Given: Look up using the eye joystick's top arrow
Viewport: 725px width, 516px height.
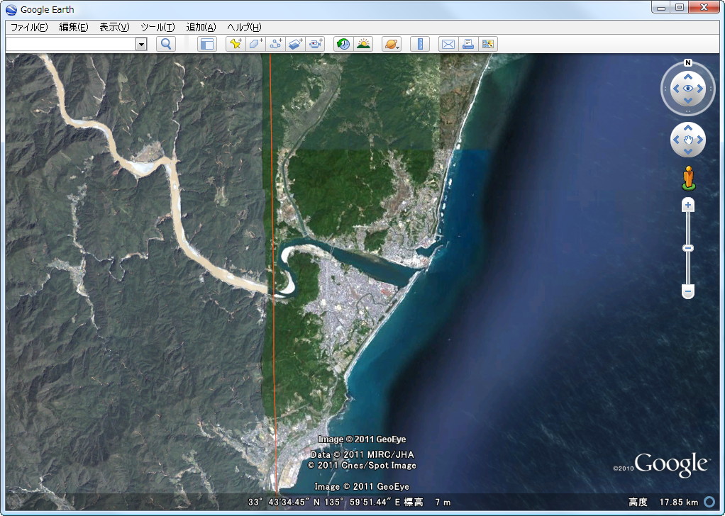Looking at the screenshot, I should [688, 77].
